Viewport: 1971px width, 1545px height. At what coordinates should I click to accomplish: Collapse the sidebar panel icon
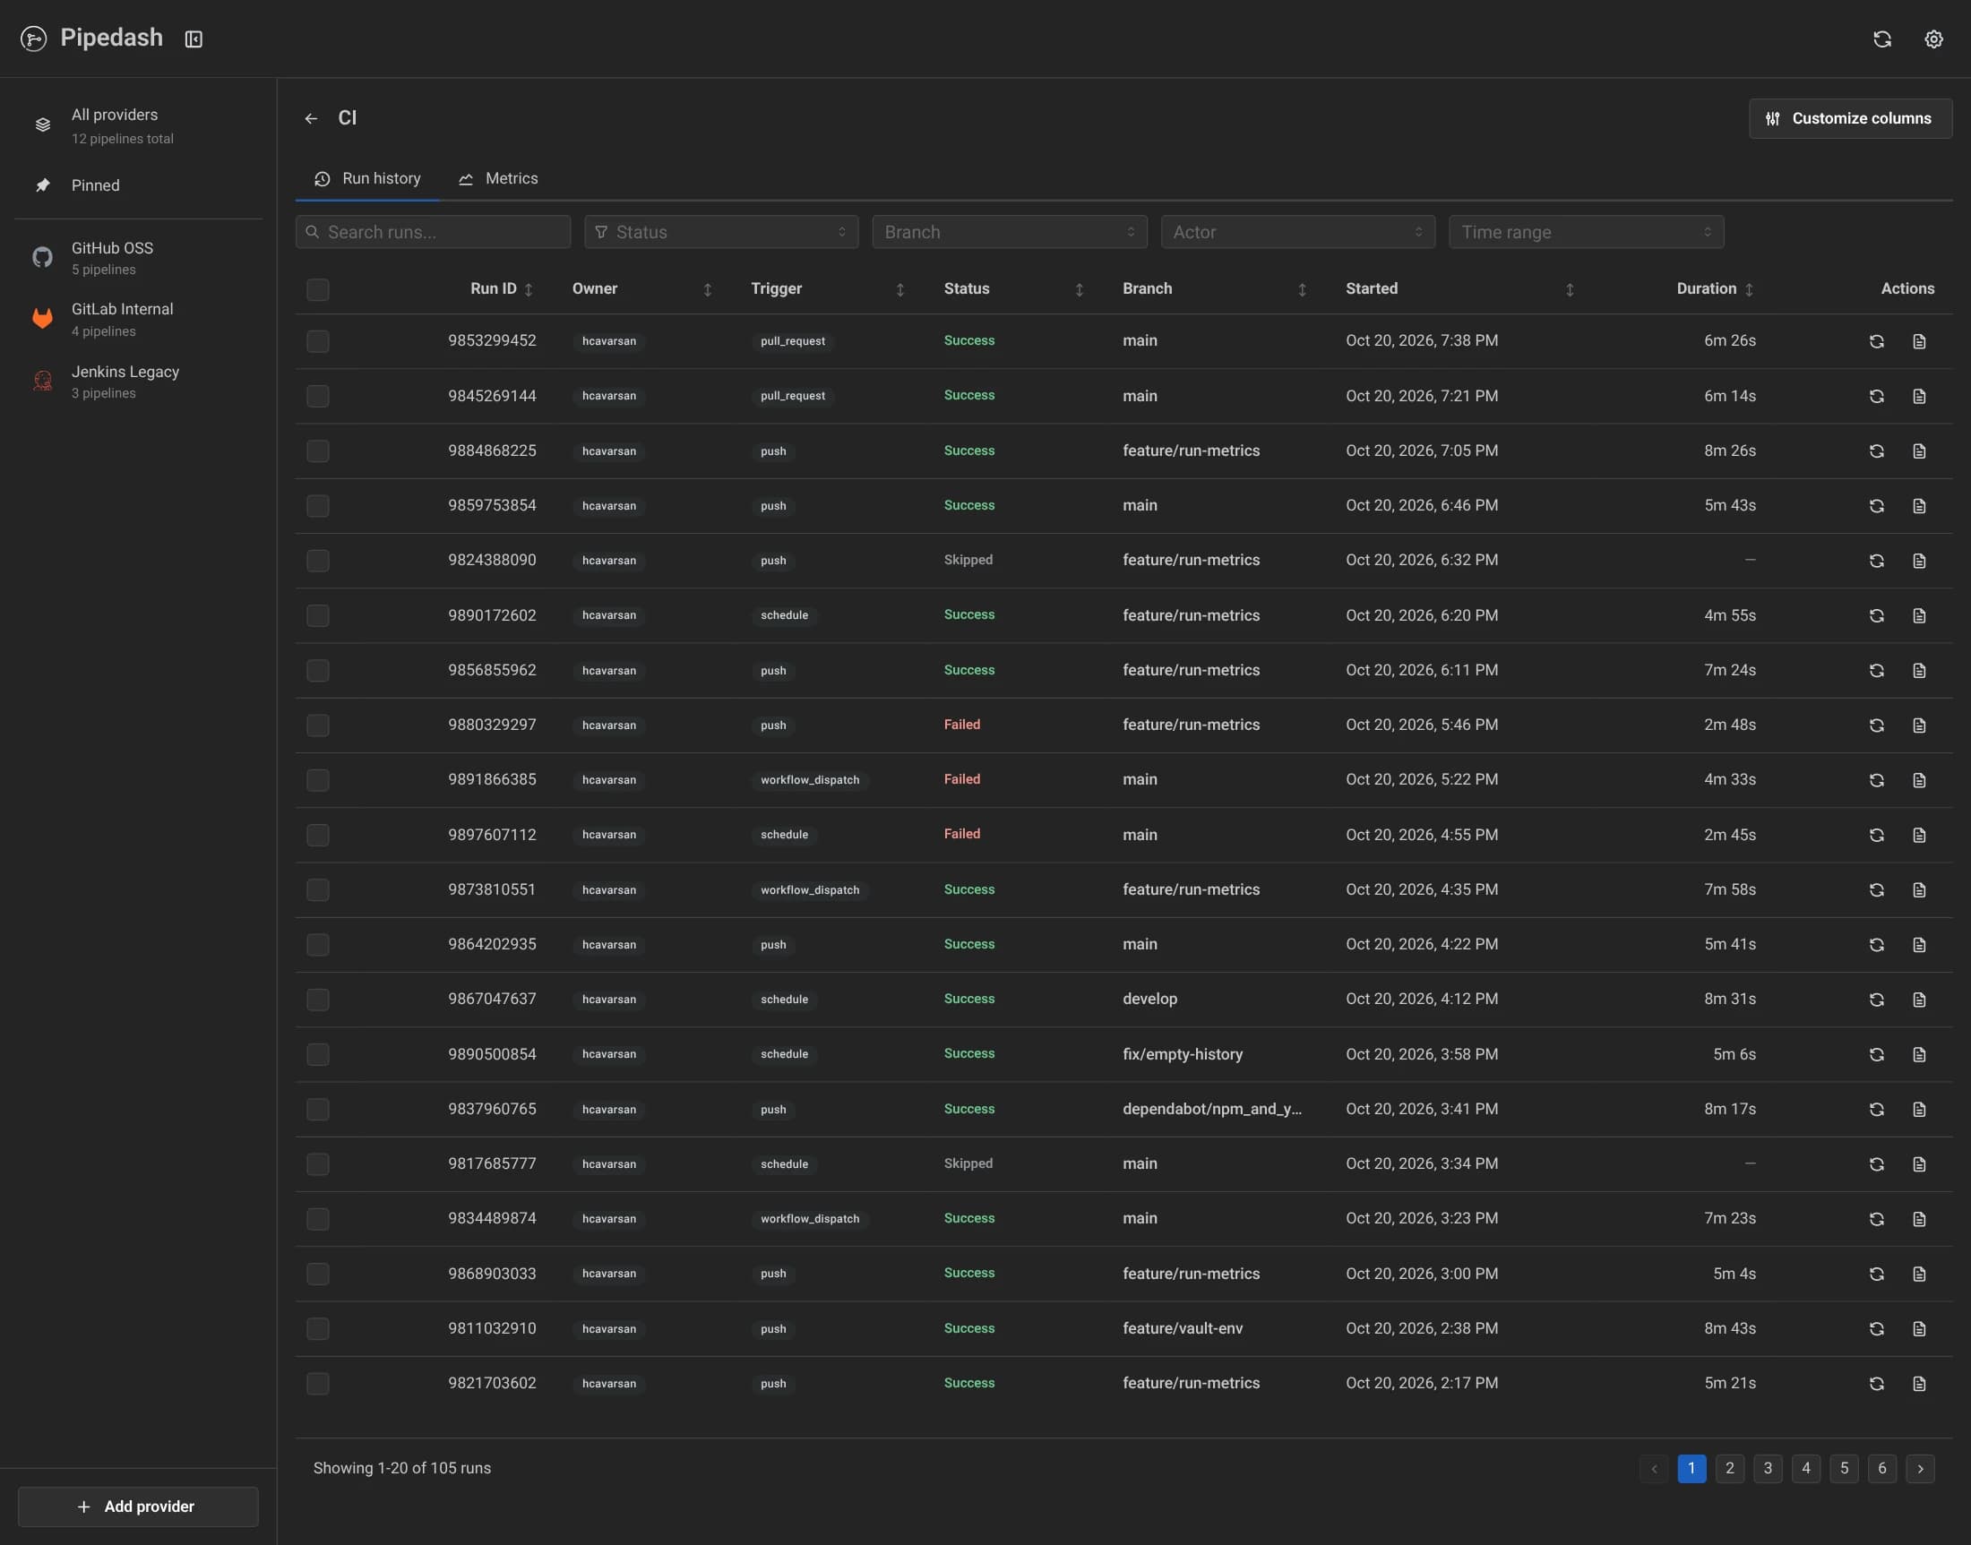[194, 39]
